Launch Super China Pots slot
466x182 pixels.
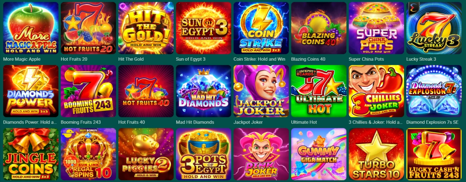(x=377, y=28)
